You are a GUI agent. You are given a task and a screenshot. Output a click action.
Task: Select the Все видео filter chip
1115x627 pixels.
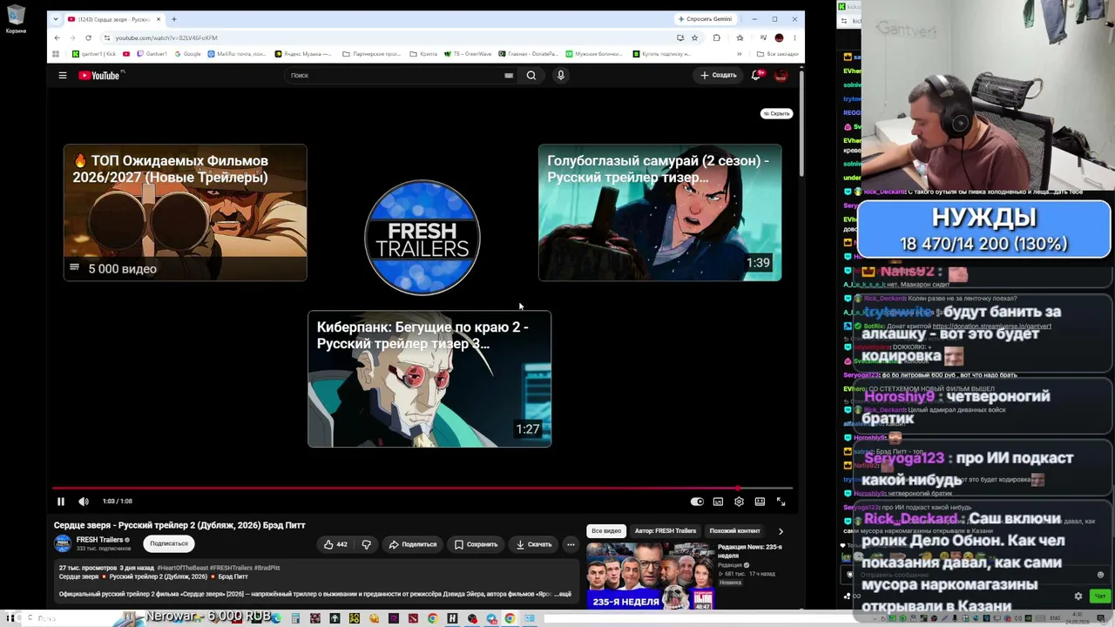pos(606,530)
